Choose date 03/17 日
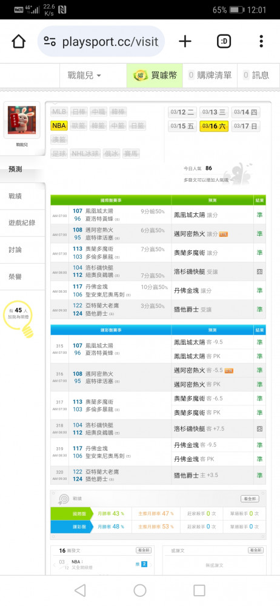This screenshot has width=280, height=606. (245, 126)
